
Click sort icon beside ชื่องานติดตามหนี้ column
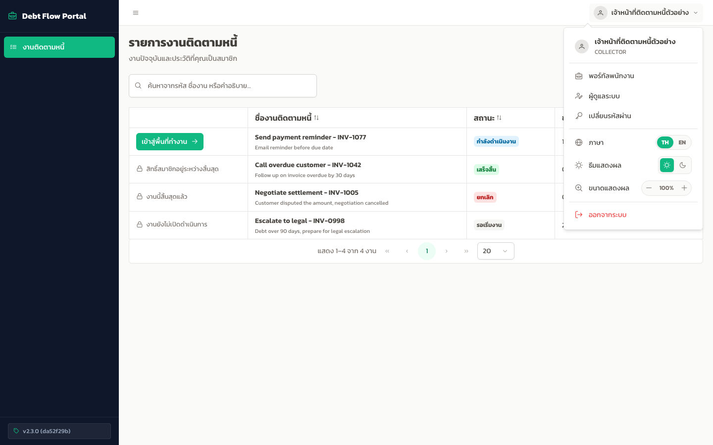click(316, 118)
